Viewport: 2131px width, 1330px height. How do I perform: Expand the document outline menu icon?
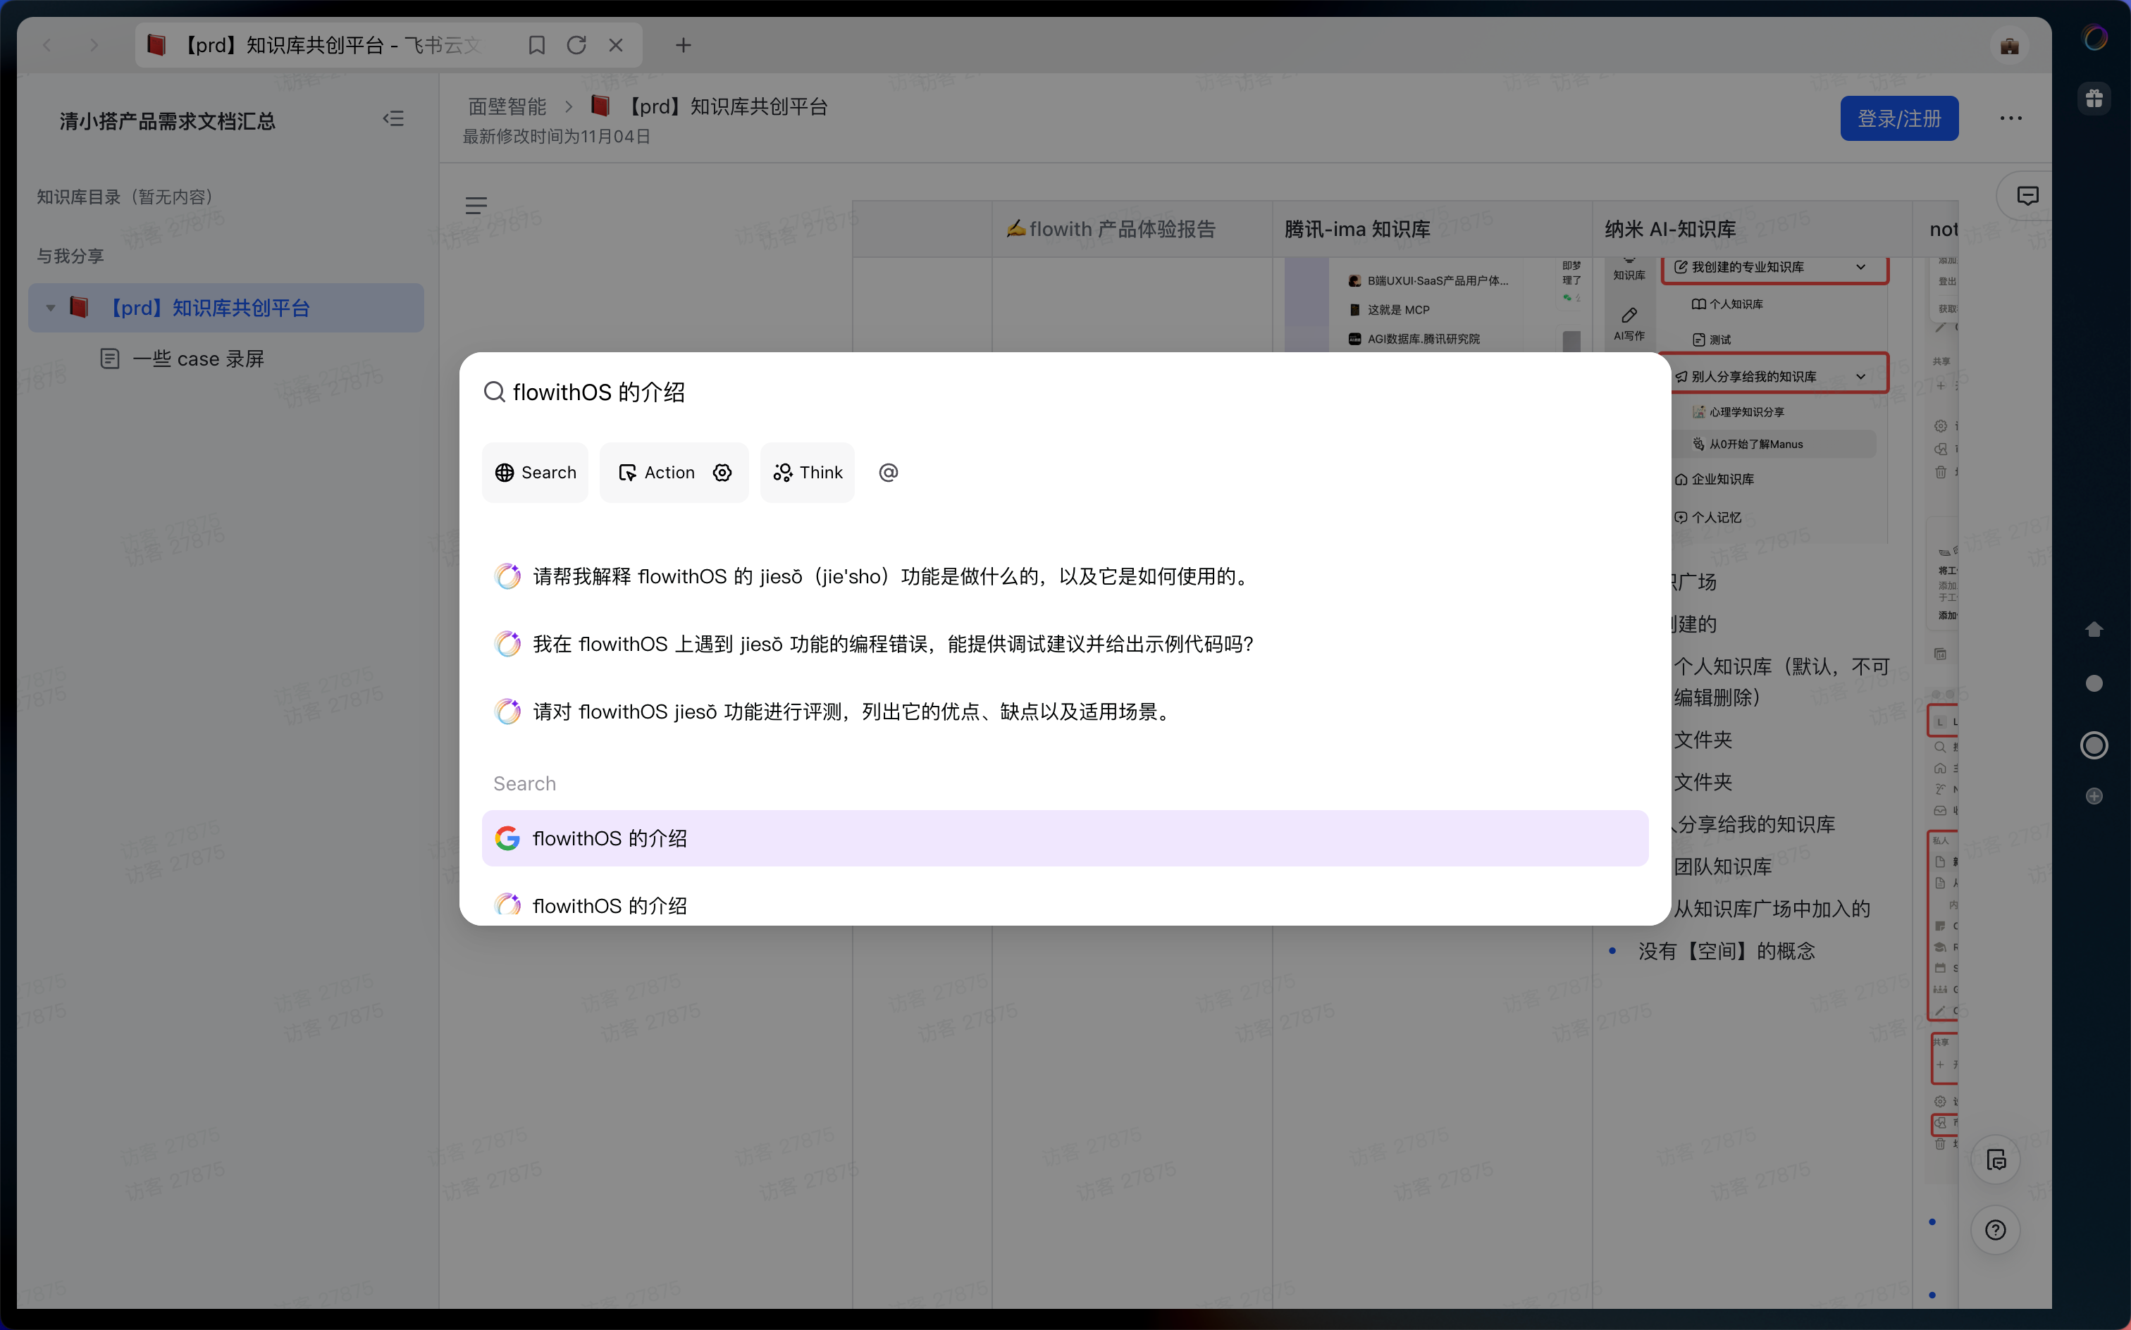coord(476,206)
